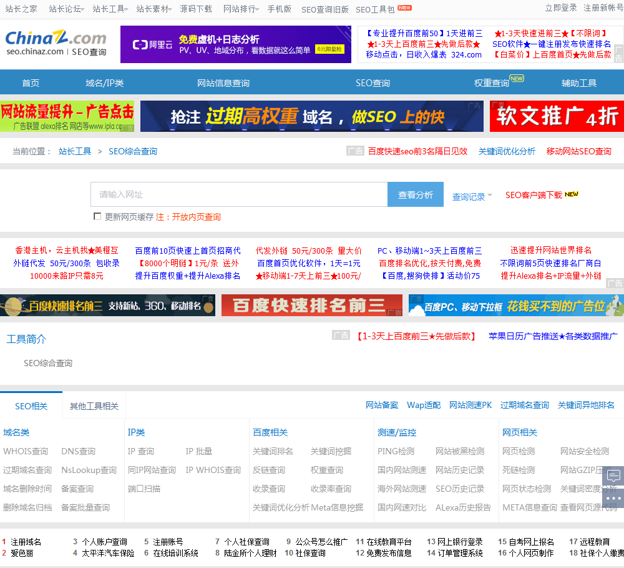624x568 pixels.
Task: Open the 死链检测 tool
Action: click(x=519, y=470)
